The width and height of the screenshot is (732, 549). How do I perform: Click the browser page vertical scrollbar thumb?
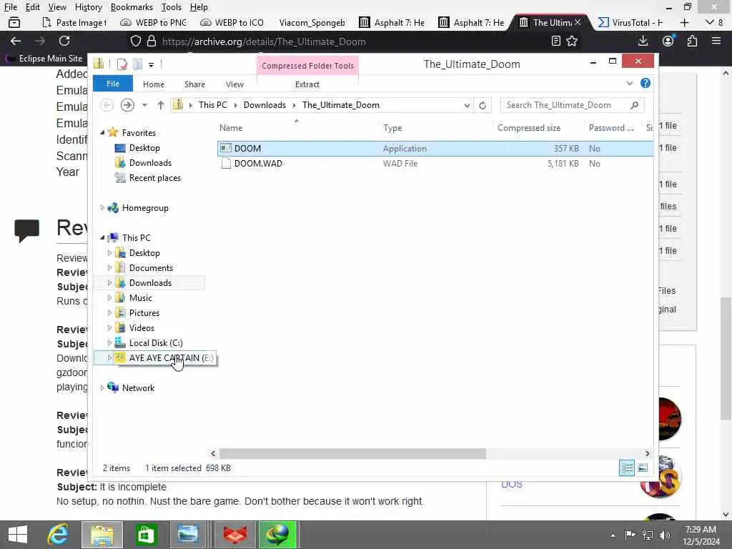click(725, 359)
